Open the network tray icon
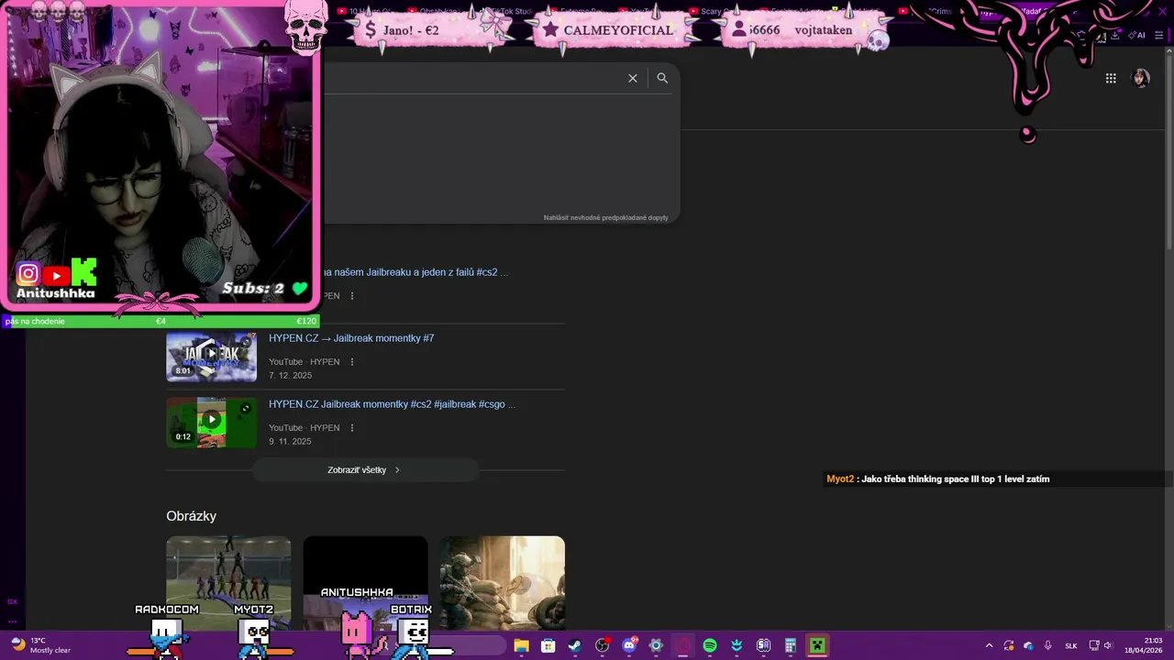Image resolution: width=1174 pixels, height=660 pixels. pos(1094,645)
